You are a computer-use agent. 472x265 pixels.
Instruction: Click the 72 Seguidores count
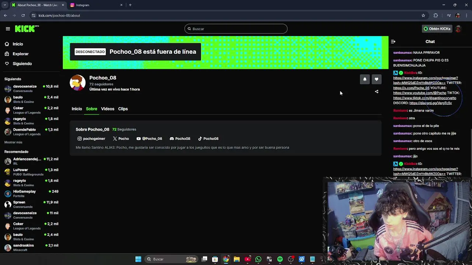click(x=124, y=130)
